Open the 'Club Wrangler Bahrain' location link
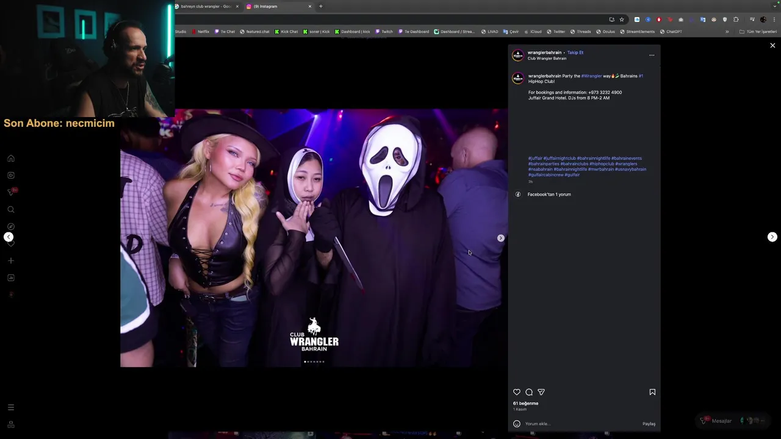781x439 pixels. coord(547,59)
